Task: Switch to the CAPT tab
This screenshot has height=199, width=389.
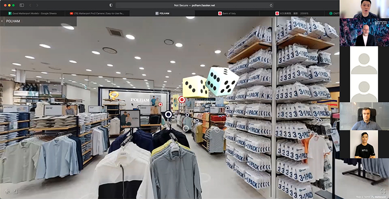Action: point(332,14)
